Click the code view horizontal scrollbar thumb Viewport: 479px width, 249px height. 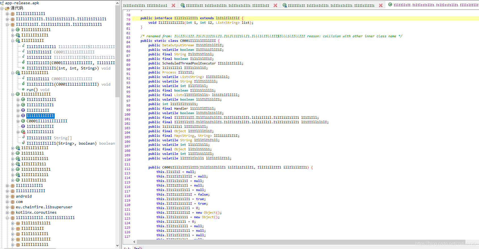coord(301,242)
